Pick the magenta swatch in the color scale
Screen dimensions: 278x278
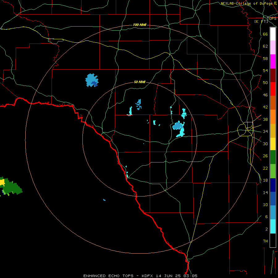tap(273, 61)
